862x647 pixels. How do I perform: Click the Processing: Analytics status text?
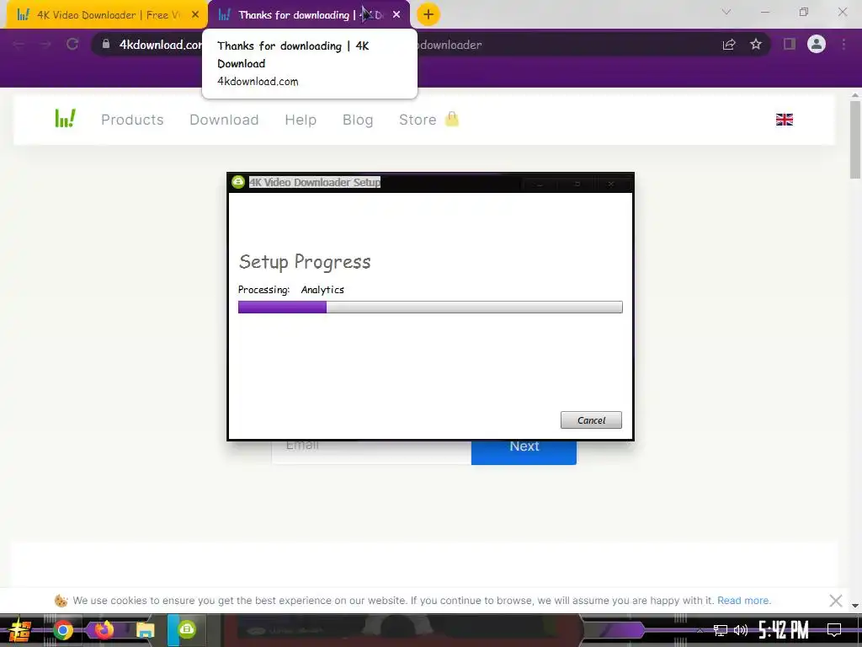pos(290,290)
